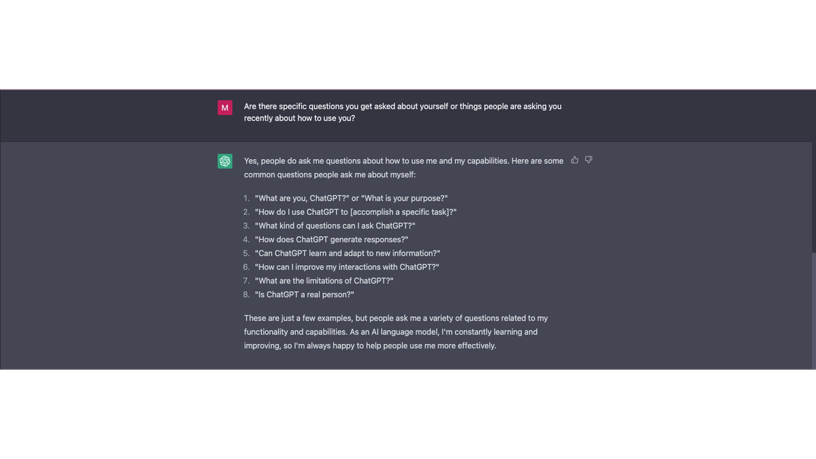
Task: Click the OpenAI logo inside the assistant avatar
Action: tap(224, 160)
